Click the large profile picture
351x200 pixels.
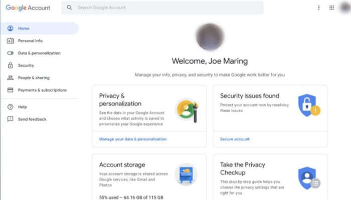(210, 37)
